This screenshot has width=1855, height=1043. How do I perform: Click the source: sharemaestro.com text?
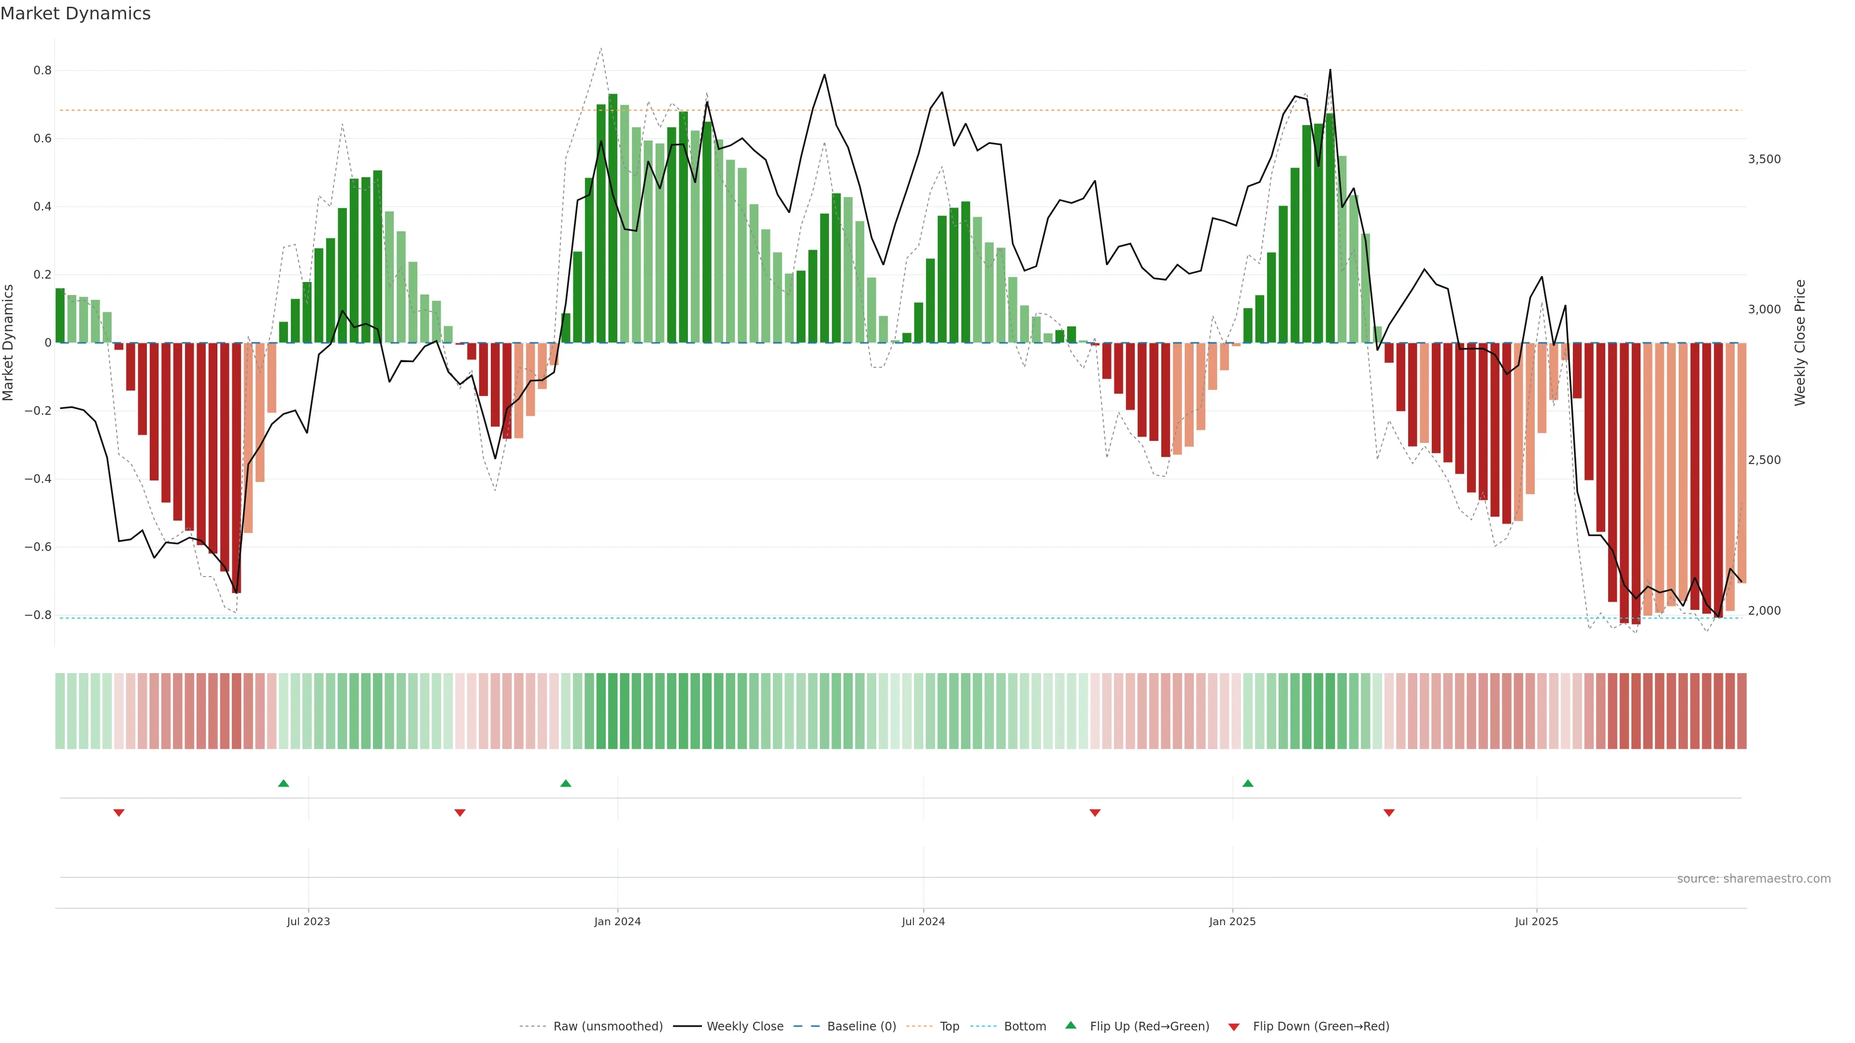1754,879
